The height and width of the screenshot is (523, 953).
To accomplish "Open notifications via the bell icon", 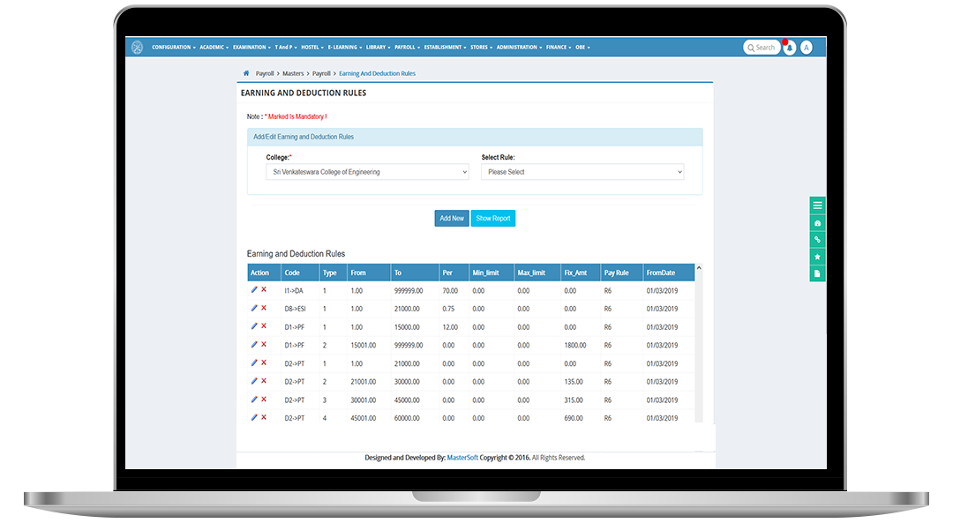I will 788,48.
